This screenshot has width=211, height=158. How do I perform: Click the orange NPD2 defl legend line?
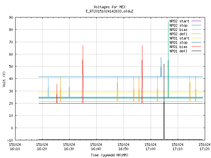[196, 34]
